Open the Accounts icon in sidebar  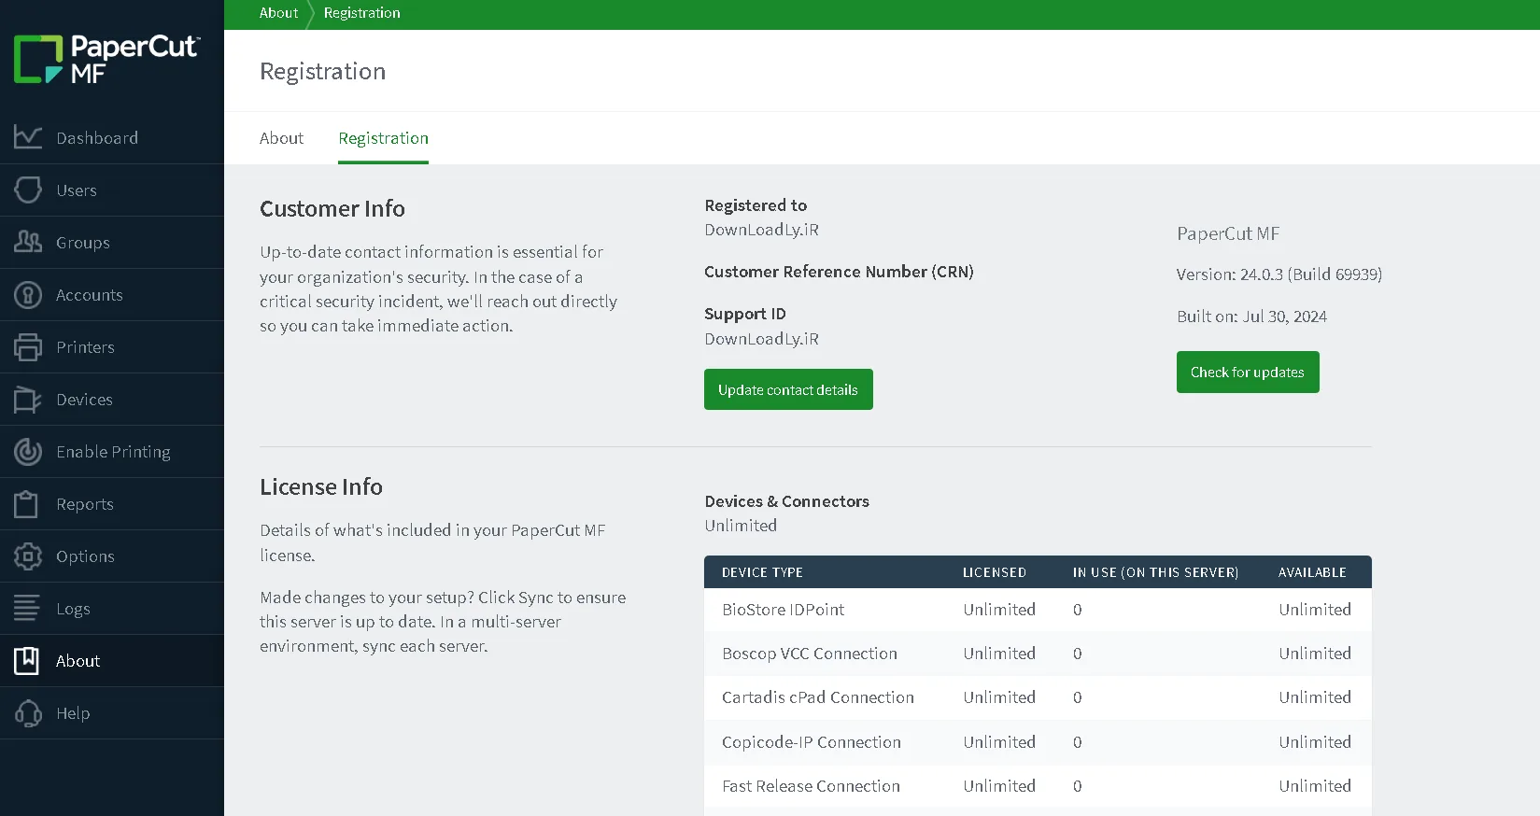pos(28,294)
